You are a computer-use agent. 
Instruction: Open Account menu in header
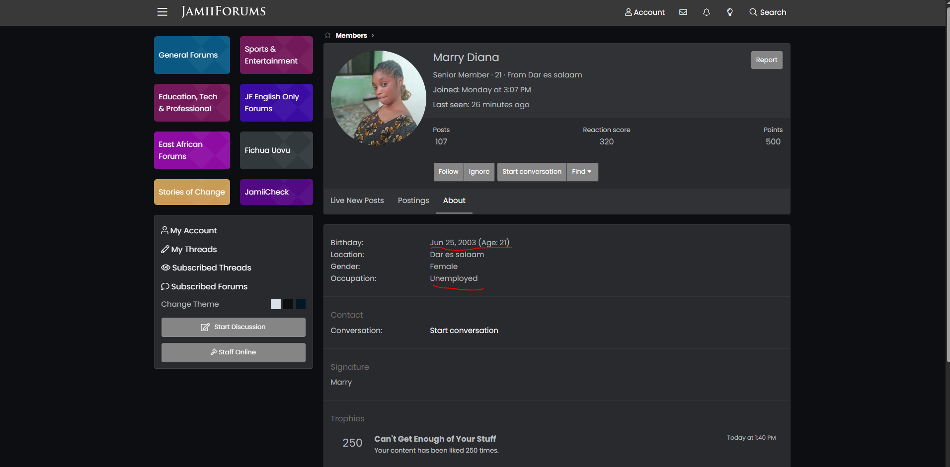(645, 12)
